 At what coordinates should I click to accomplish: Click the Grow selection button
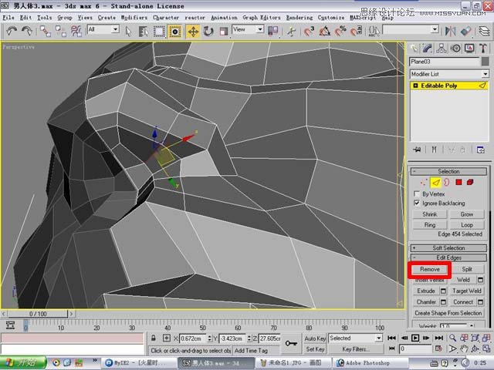466,214
